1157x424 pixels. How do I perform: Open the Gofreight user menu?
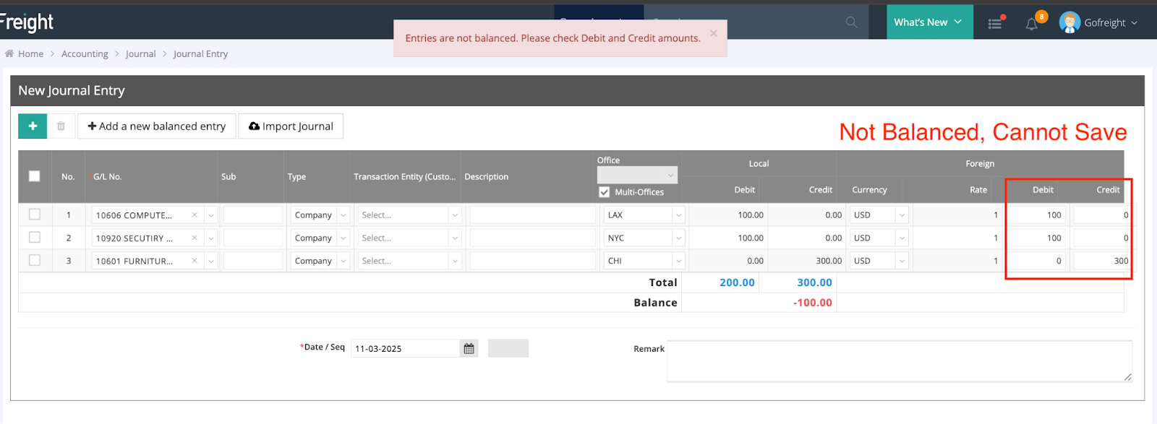click(x=1099, y=22)
